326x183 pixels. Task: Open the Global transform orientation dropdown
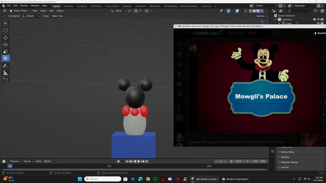pos(118,11)
